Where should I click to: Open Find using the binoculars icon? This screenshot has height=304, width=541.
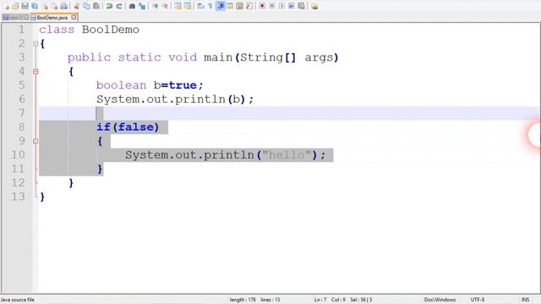132,6
